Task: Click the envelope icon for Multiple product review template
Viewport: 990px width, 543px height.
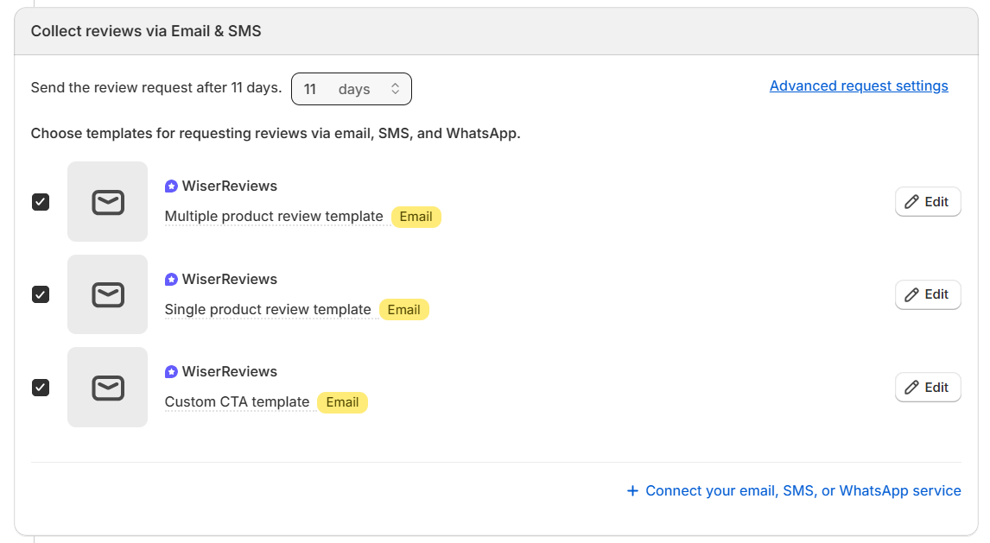Action: pos(108,202)
